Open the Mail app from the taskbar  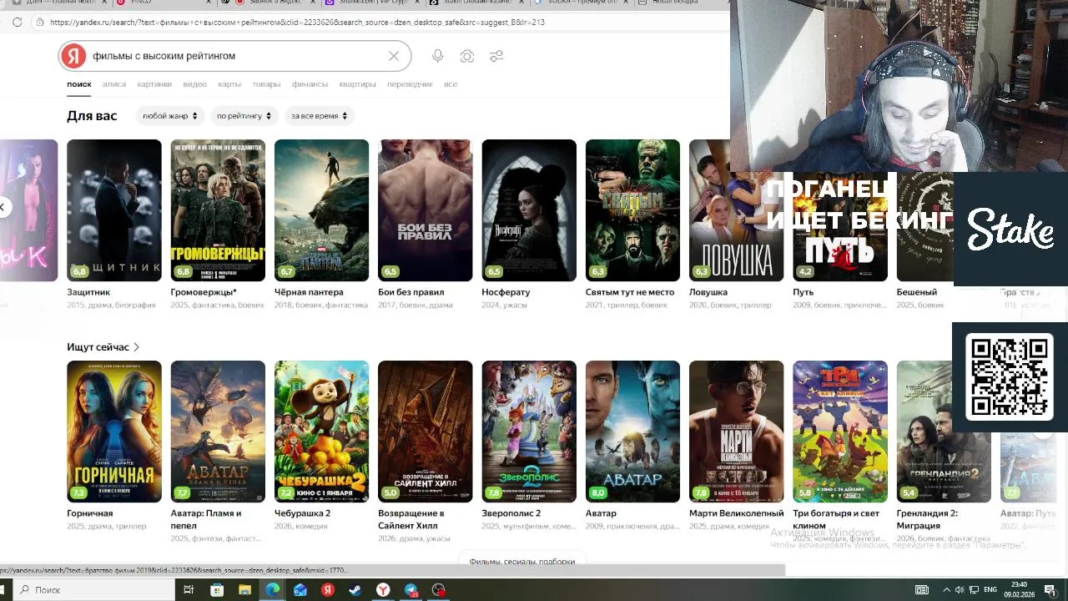click(x=300, y=590)
